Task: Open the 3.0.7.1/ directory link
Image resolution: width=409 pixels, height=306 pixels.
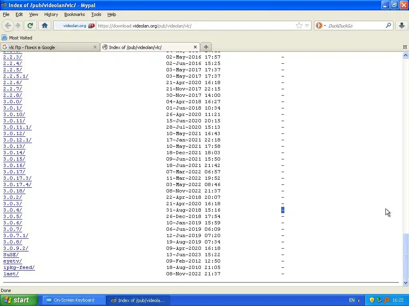Action: click(x=16, y=235)
